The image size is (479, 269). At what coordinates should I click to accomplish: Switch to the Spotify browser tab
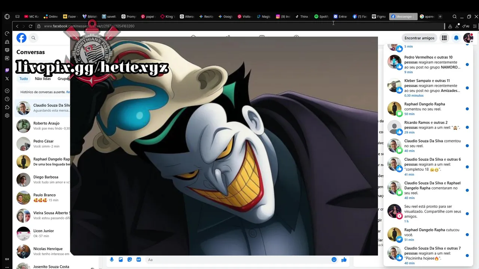tap(322, 16)
